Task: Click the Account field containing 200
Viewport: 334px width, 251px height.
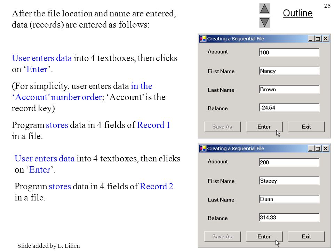Action: pos(289,162)
